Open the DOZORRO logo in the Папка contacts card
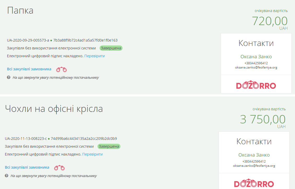Image resolution: width=295 pixels, height=189 pixels. point(256,85)
